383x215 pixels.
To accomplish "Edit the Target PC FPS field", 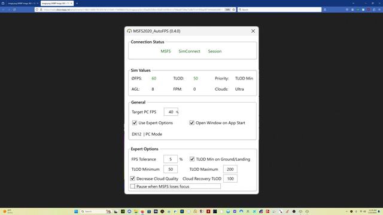I will [171, 112].
